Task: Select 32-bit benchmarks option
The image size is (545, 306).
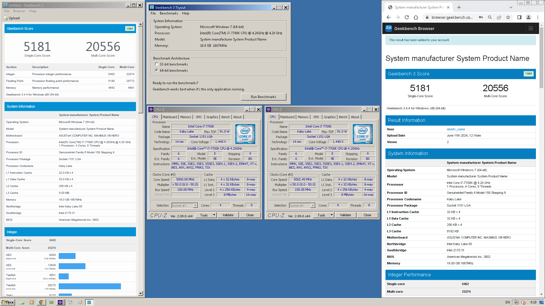Action: (157, 64)
